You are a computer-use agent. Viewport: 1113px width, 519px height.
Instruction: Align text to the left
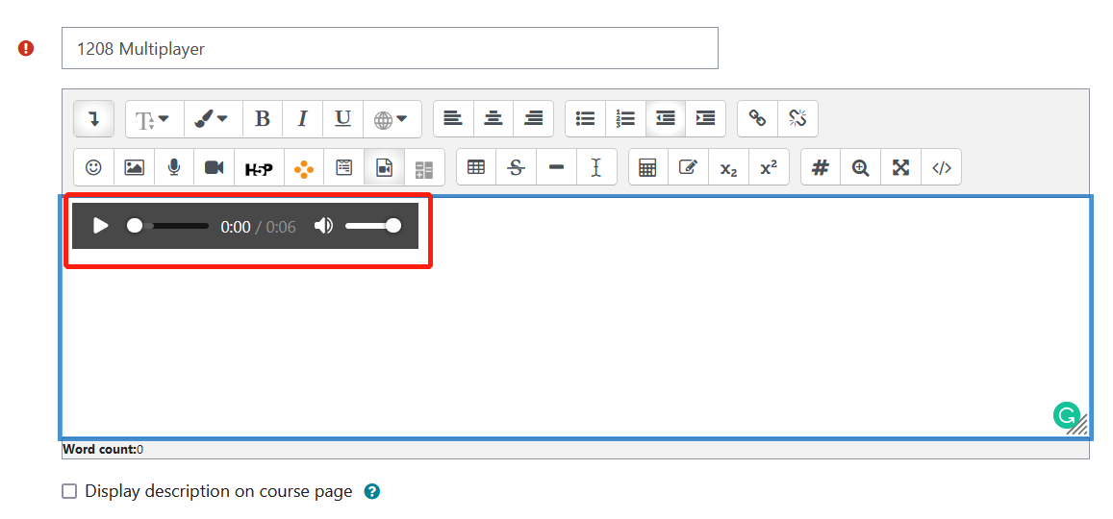click(453, 119)
